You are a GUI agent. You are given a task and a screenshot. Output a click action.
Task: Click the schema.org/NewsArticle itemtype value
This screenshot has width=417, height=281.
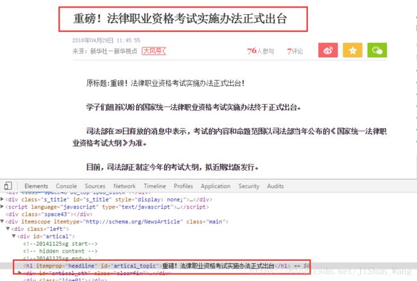(x=133, y=221)
